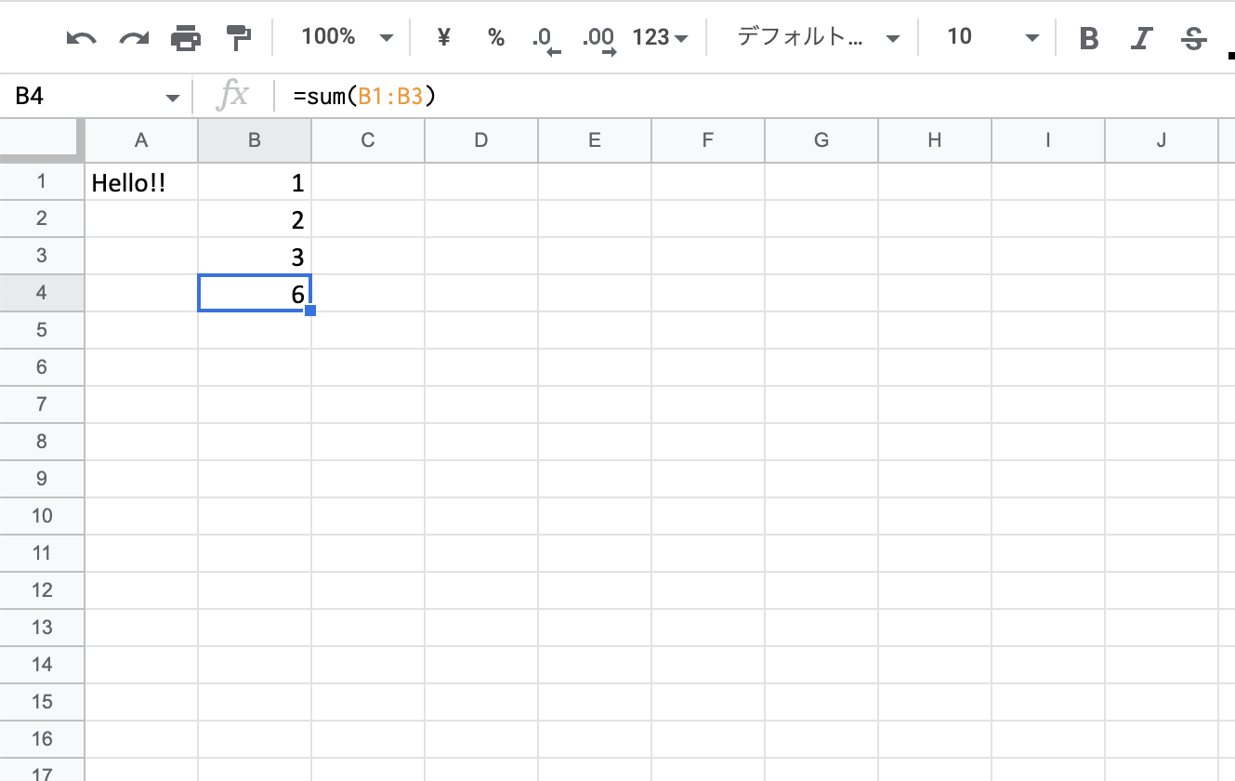Screen dimensions: 1235x781
Task: Select column D header
Action: 480,140
